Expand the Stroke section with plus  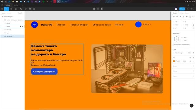(193, 66)
